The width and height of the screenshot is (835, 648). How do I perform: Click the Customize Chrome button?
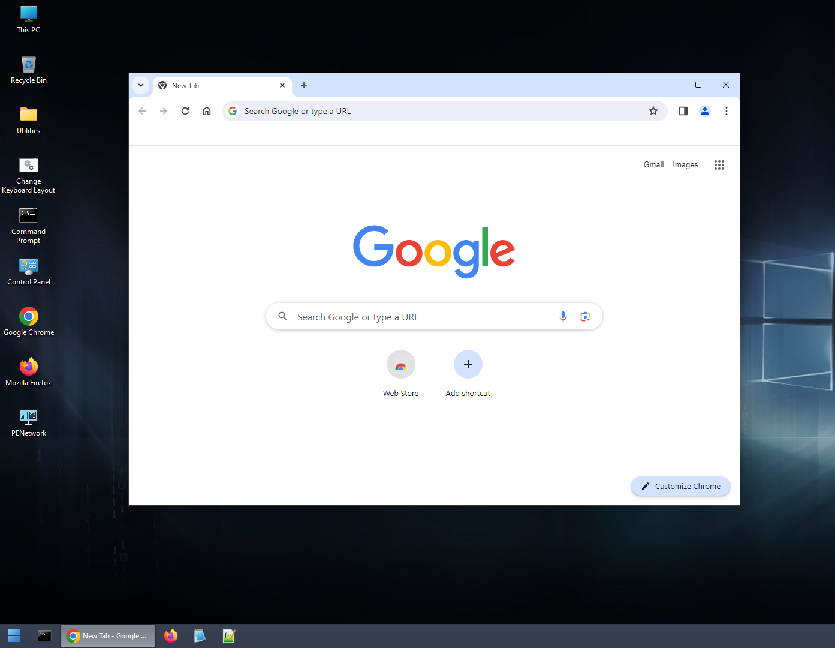tap(680, 487)
